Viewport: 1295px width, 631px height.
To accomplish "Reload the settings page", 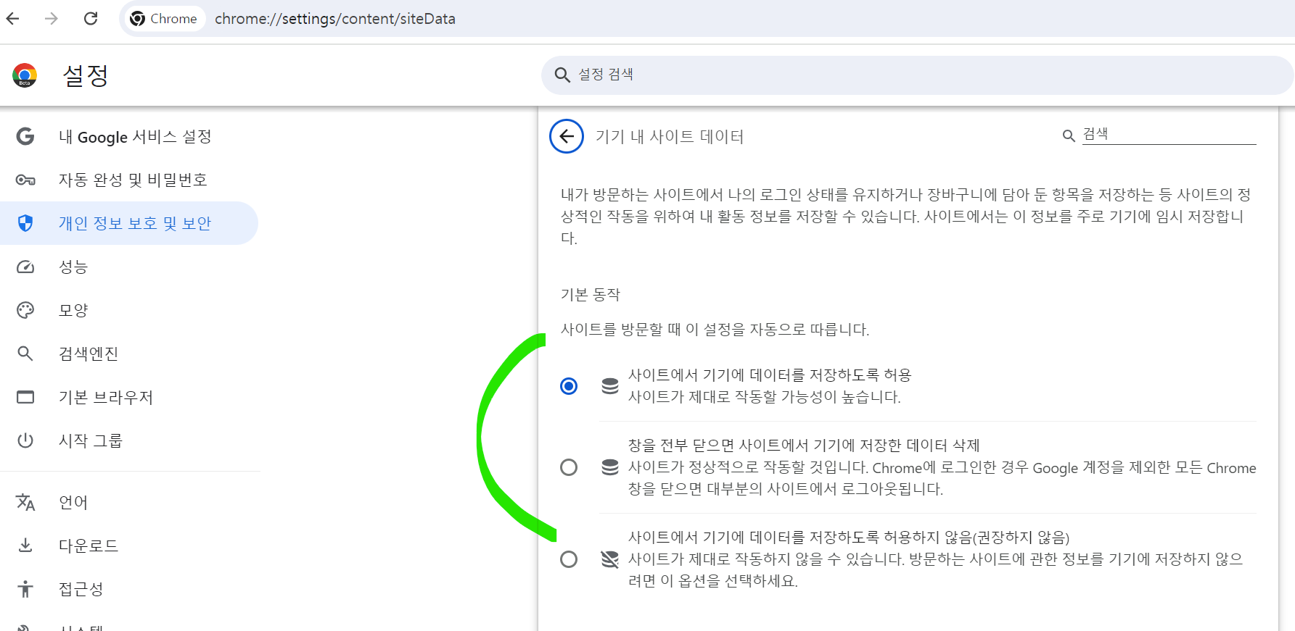I will click(91, 19).
